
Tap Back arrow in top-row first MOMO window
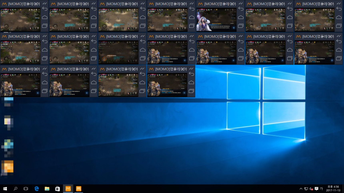coord(45,9)
